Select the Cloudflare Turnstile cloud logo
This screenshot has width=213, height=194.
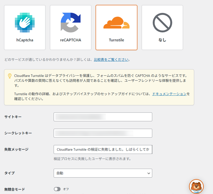coord(116,22)
